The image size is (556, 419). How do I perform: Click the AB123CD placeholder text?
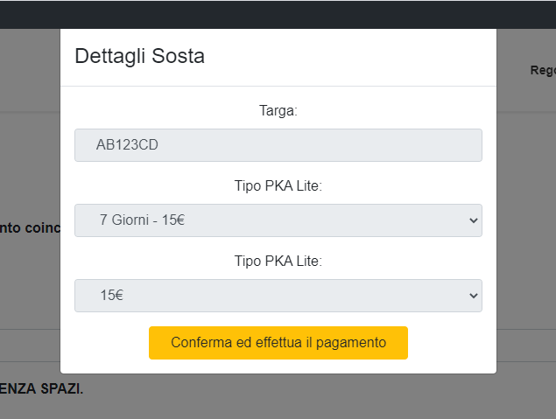tap(127, 145)
